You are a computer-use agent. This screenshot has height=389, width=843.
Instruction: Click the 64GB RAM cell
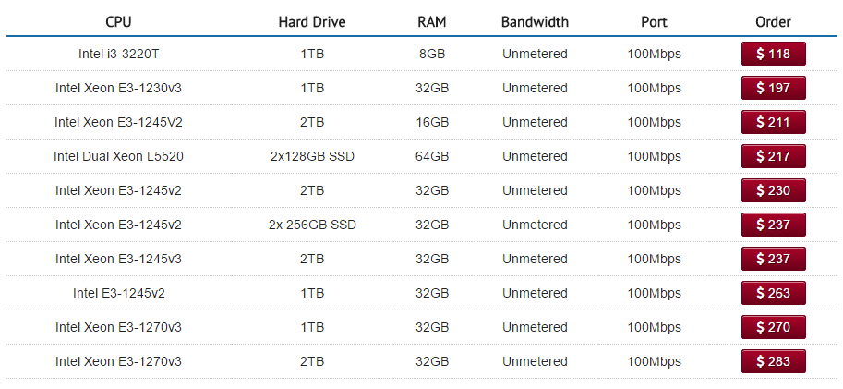(432, 156)
